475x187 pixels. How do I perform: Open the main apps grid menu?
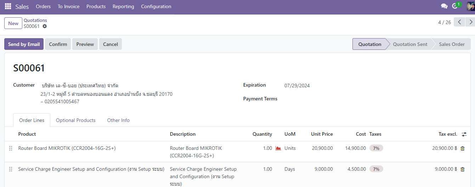tap(8, 6)
